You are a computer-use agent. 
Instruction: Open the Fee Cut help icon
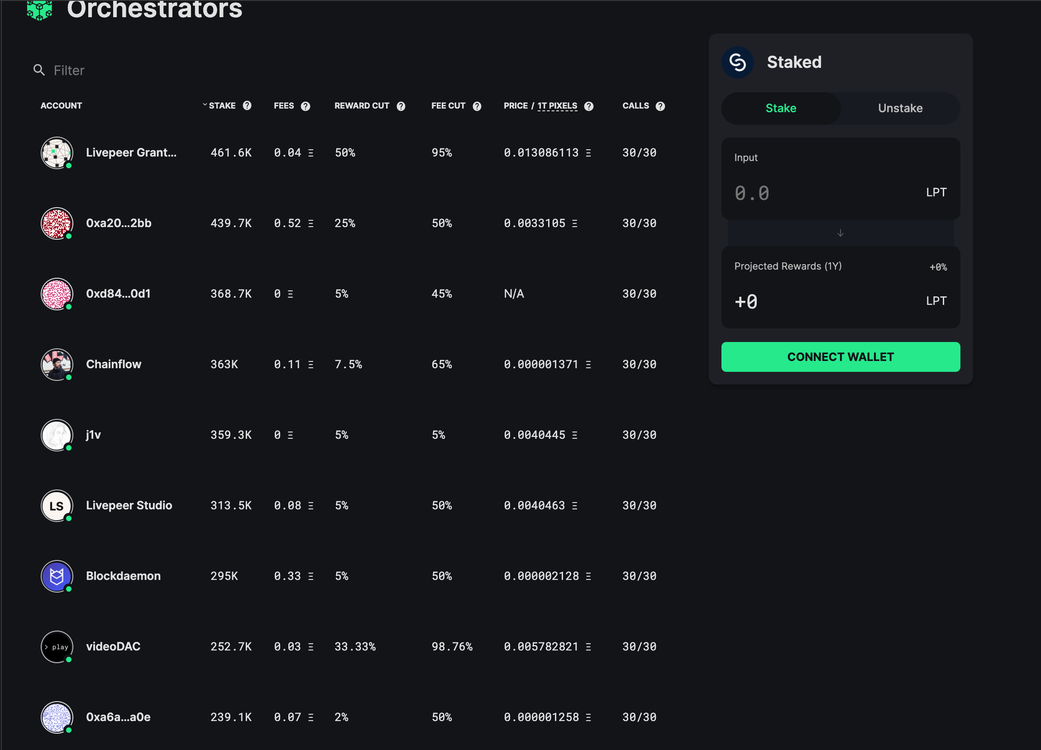[x=477, y=106]
